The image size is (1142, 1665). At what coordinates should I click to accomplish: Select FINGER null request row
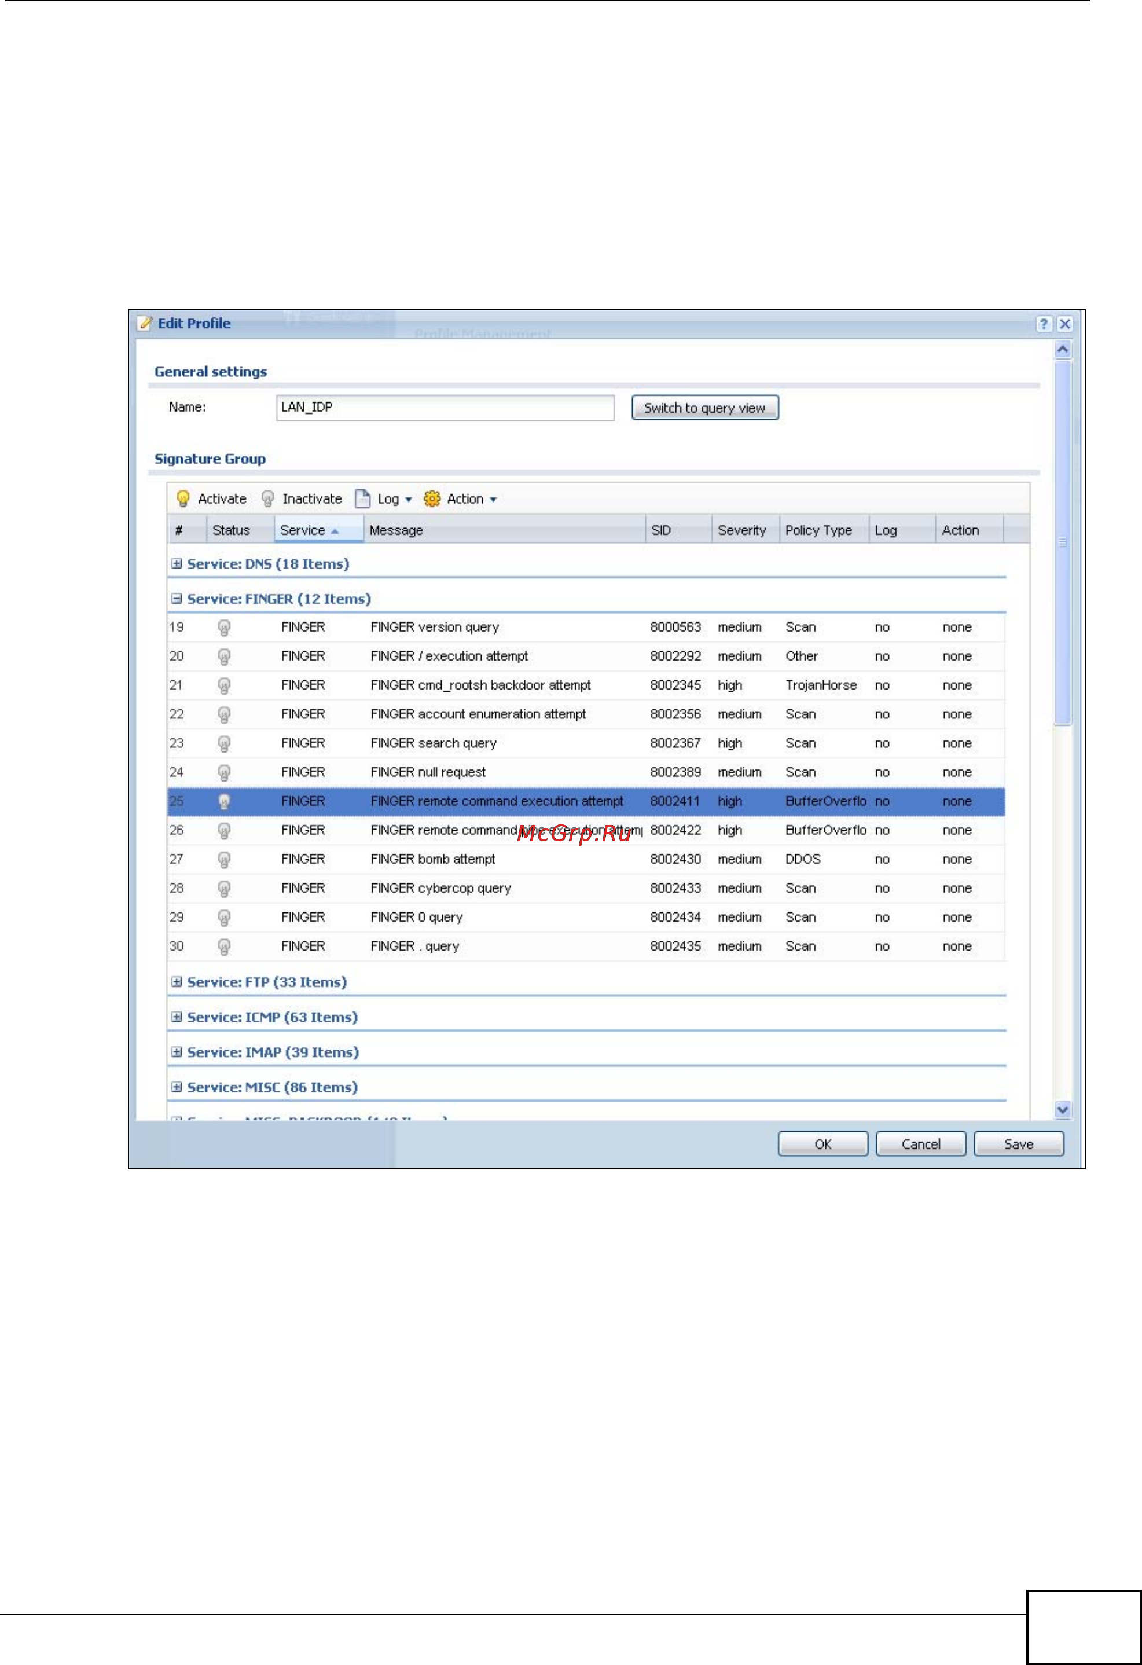pyautogui.click(x=586, y=772)
